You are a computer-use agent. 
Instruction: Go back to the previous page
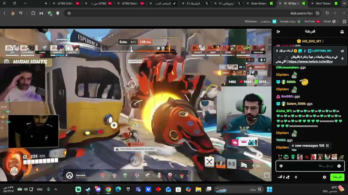(x=344, y=13)
